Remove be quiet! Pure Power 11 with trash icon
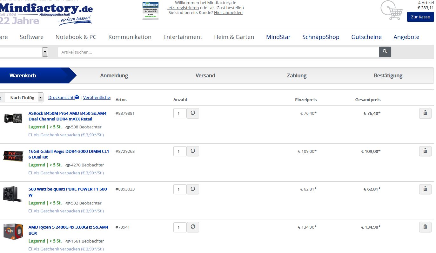 click(x=425, y=189)
